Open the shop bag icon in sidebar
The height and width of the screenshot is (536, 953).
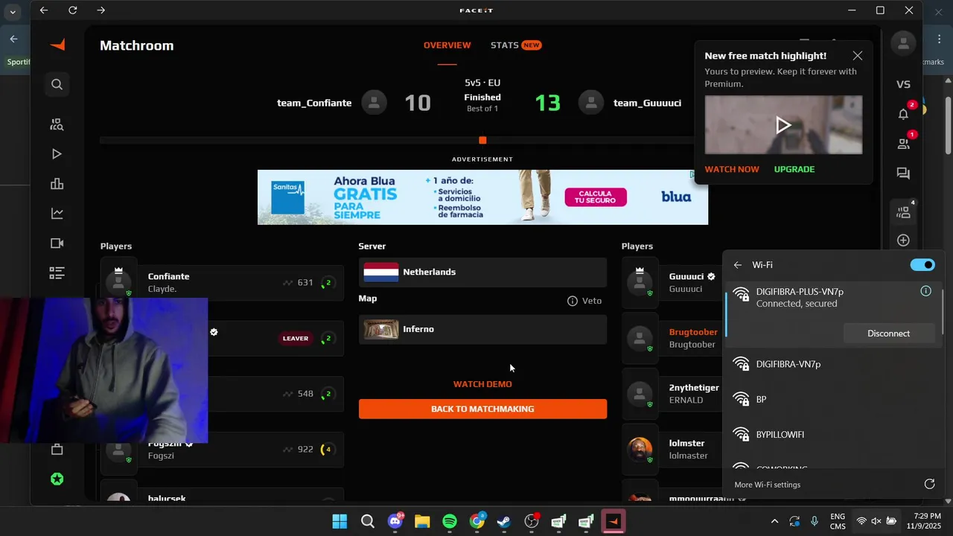pos(57,450)
